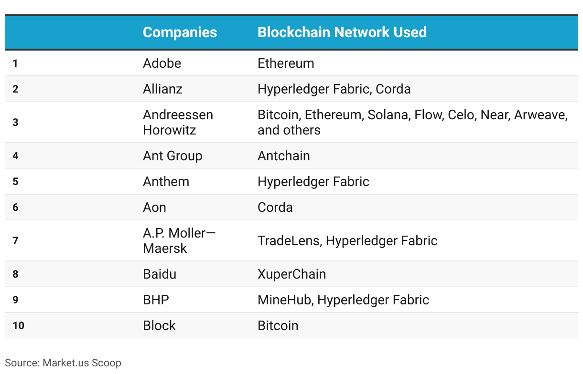583x374 pixels.
Task: Click the Companies column header
Action: (180, 32)
